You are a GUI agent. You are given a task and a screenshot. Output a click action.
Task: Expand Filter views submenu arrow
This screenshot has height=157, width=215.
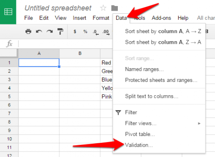pos(199,124)
